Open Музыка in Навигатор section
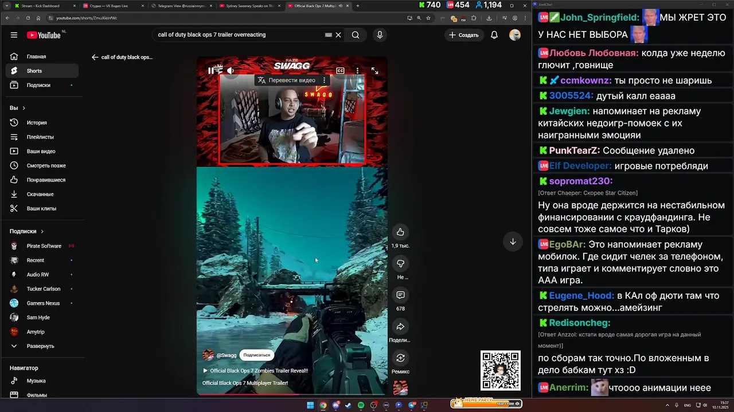 42,381
